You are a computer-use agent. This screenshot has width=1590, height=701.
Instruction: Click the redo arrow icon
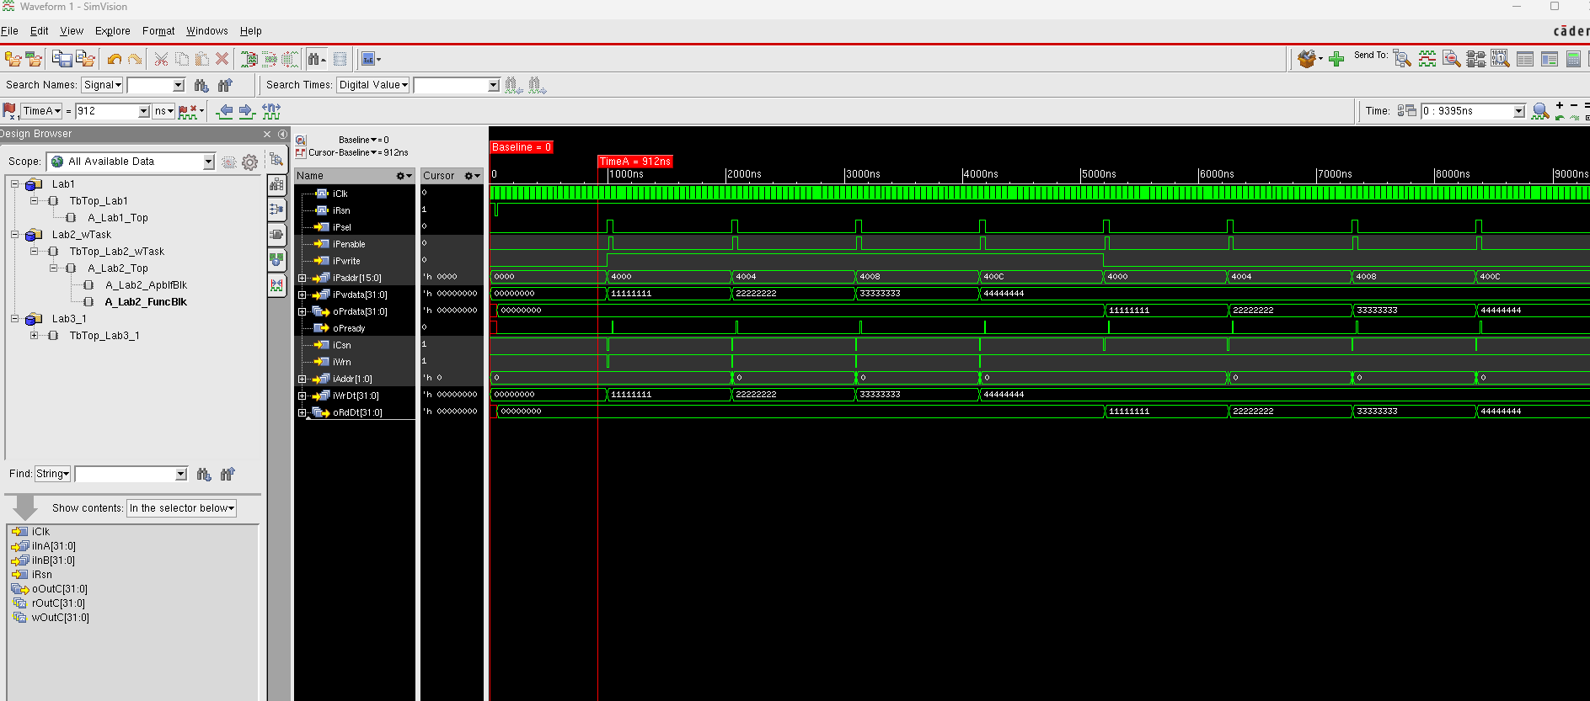tap(135, 59)
